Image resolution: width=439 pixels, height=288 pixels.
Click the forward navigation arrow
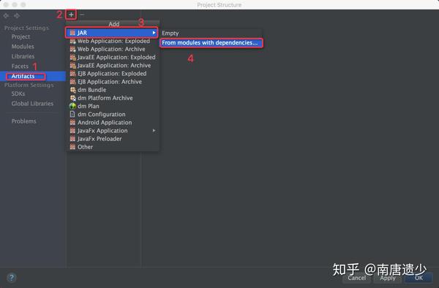coord(17,15)
